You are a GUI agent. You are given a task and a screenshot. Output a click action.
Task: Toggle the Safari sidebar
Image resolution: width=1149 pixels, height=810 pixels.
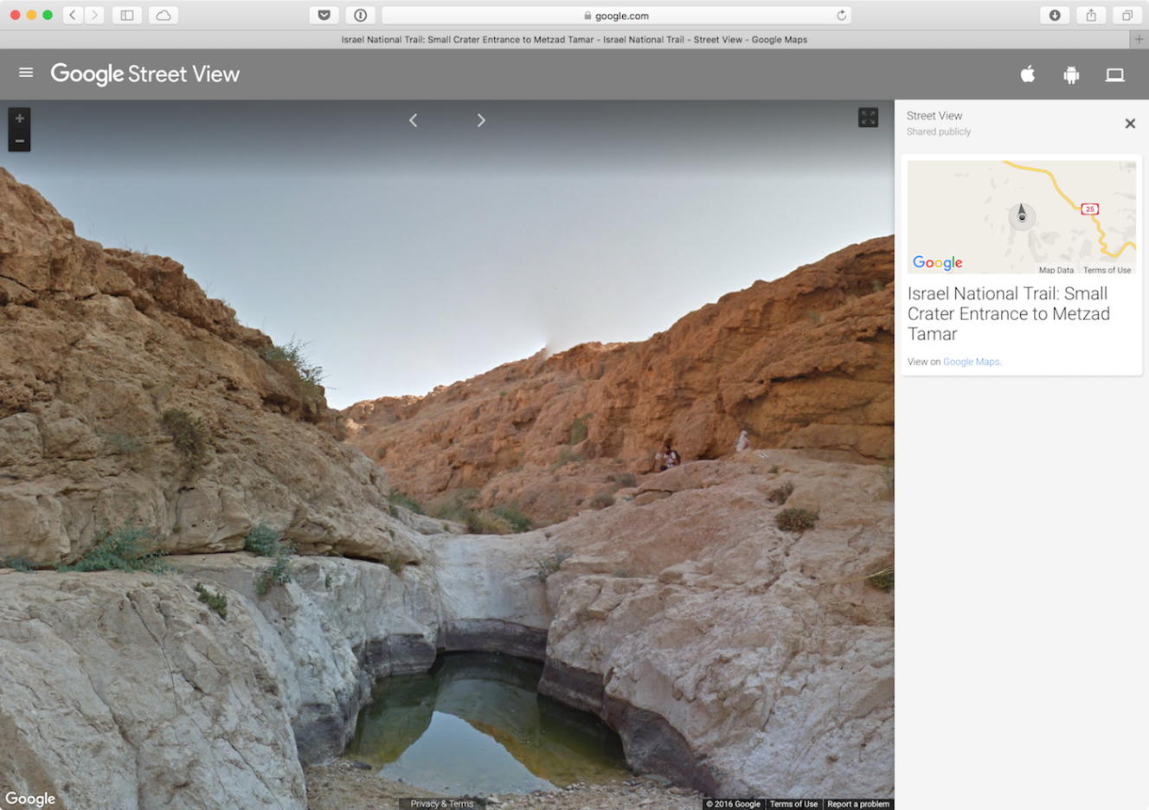click(x=127, y=15)
